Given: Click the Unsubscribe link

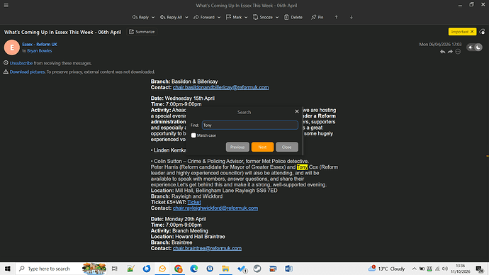Looking at the screenshot, I should click(x=21, y=63).
